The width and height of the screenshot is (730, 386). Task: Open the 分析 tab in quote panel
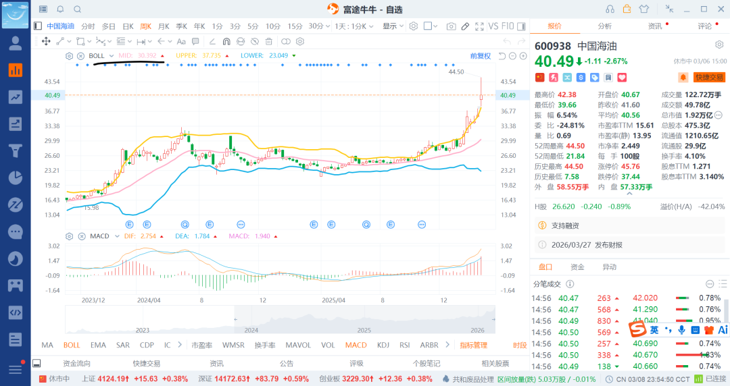605,26
